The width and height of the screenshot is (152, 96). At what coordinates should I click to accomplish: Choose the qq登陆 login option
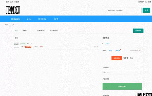[17, 2]
